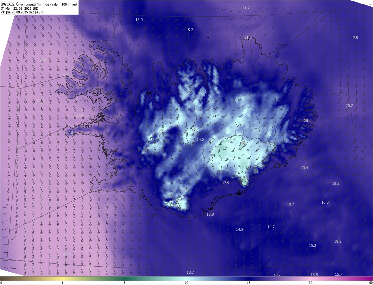Screen dimensions: 373x285
Task: Click the 15.7 value above the color scale
Action: pos(338,275)
